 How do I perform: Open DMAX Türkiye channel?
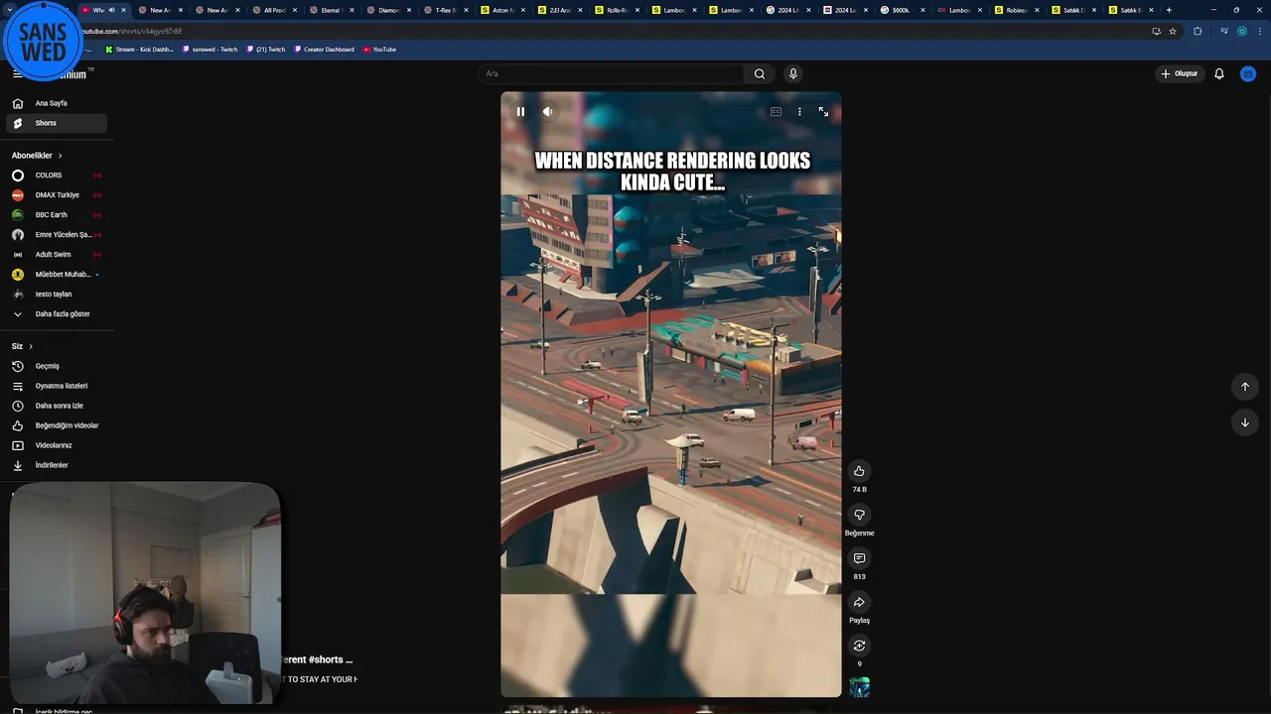click(x=57, y=195)
